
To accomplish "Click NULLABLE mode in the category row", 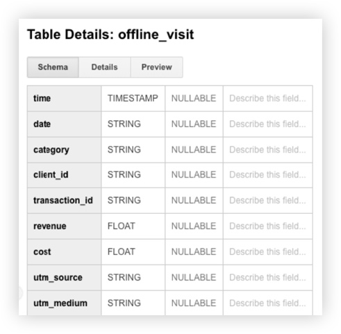I will 194,150.
